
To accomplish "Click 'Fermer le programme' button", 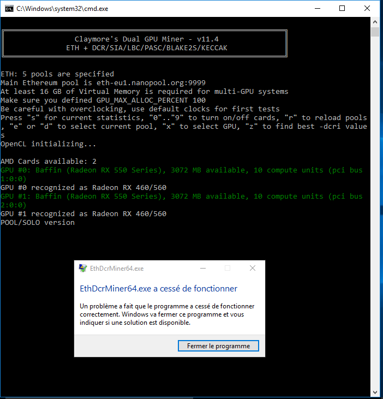I will coord(218,346).
